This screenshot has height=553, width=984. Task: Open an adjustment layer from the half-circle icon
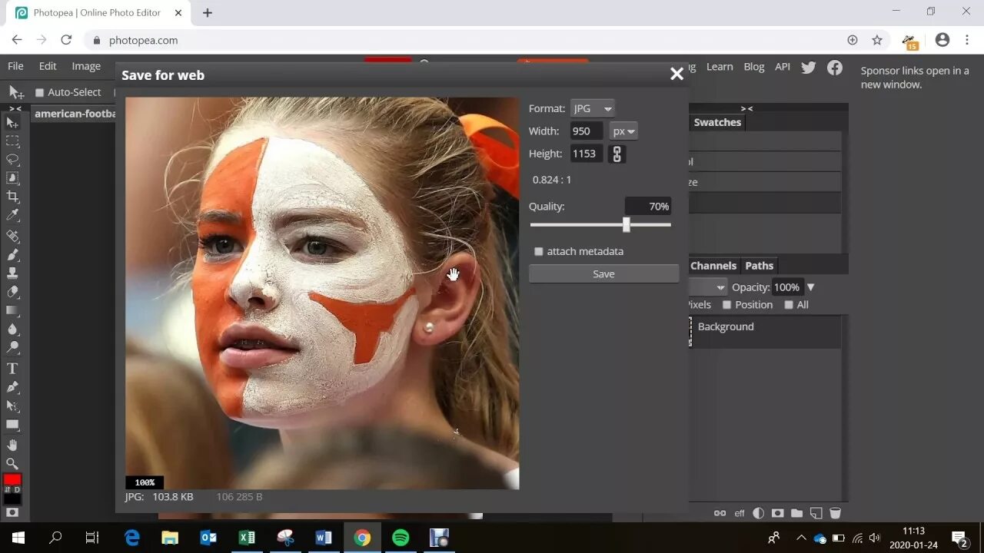[758, 512]
